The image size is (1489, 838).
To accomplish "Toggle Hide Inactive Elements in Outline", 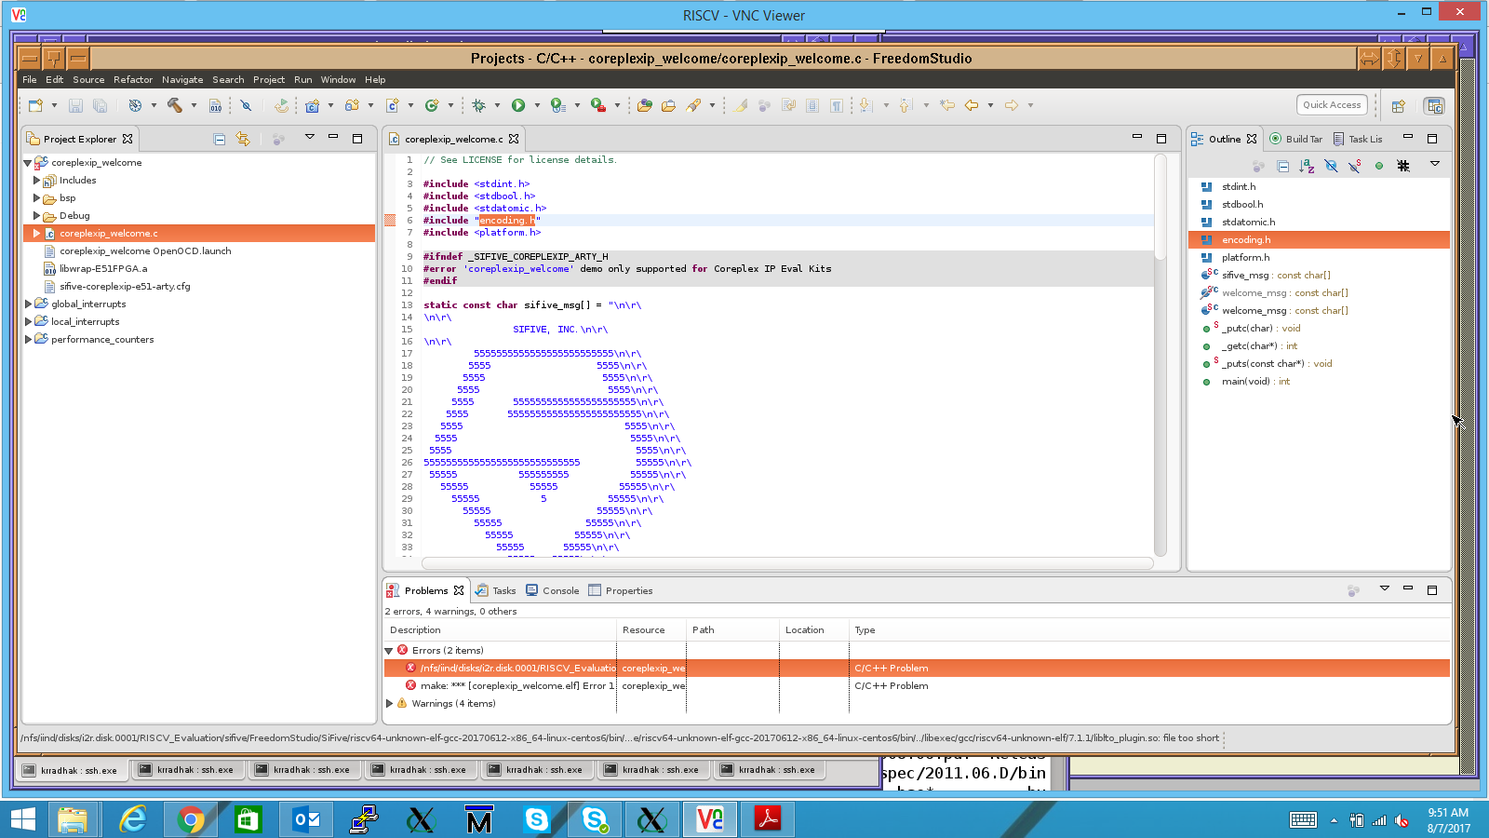I will (1403, 166).
